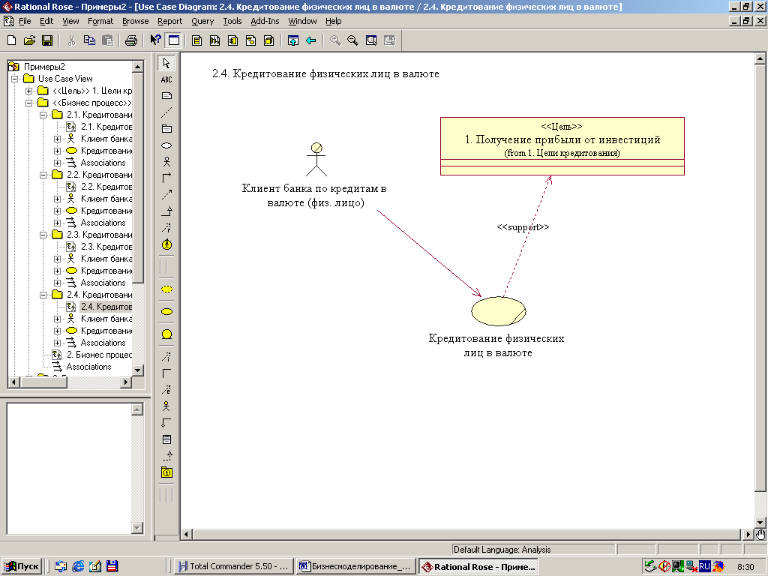Screen dimensions: 768x576
Task: Select the yellow circle entity tool
Action: click(166, 334)
